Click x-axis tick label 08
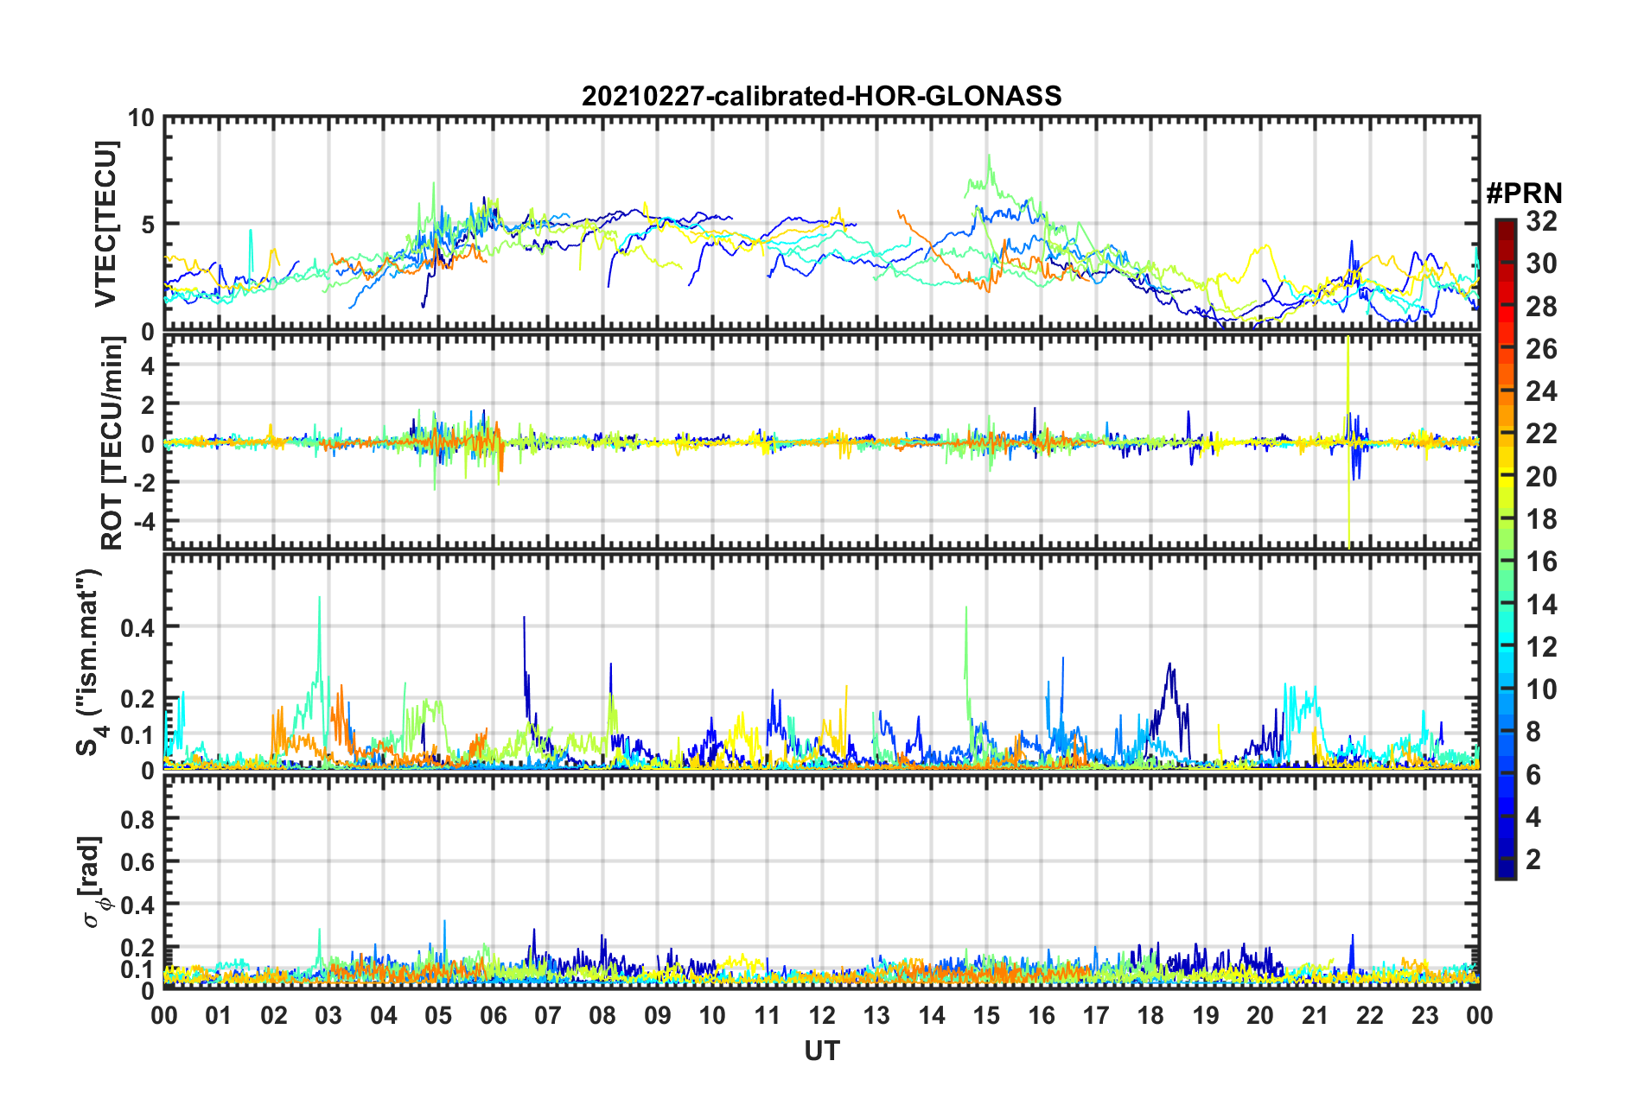The height and width of the screenshot is (1099, 1644). (602, 1015)
